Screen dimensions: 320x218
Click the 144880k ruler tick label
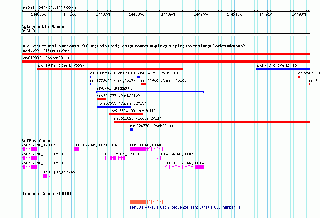click(136, 14)
